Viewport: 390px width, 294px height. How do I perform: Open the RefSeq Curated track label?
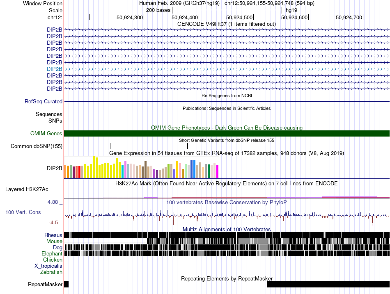pos(44,101)
